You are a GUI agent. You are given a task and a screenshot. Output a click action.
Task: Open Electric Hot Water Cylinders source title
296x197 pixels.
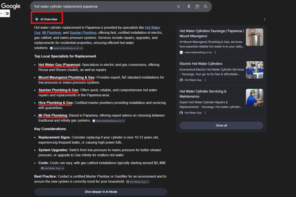pos(201,64)
